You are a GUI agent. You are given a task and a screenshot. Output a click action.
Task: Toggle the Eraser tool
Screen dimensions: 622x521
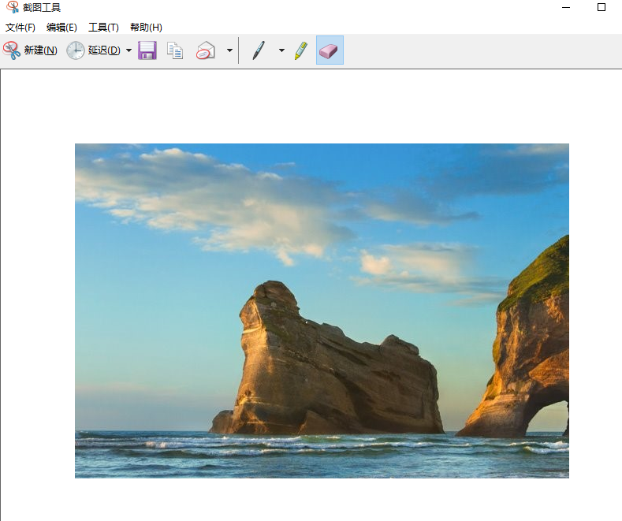[329, 50]
